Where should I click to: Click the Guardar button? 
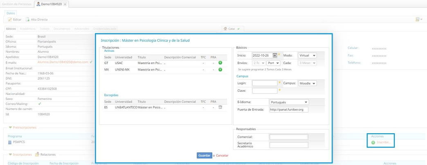(204, 156)
